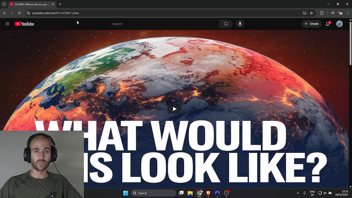Image resolution: width=352 pixels, height=198 pixels.
Task: Open the Windows Start button
Action: [x=126, y=193]
